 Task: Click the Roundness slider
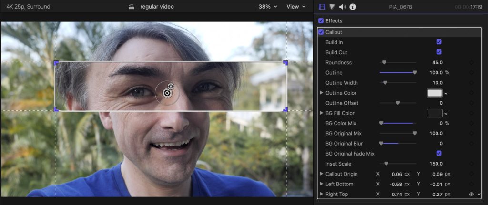click(x=398, y=62)
